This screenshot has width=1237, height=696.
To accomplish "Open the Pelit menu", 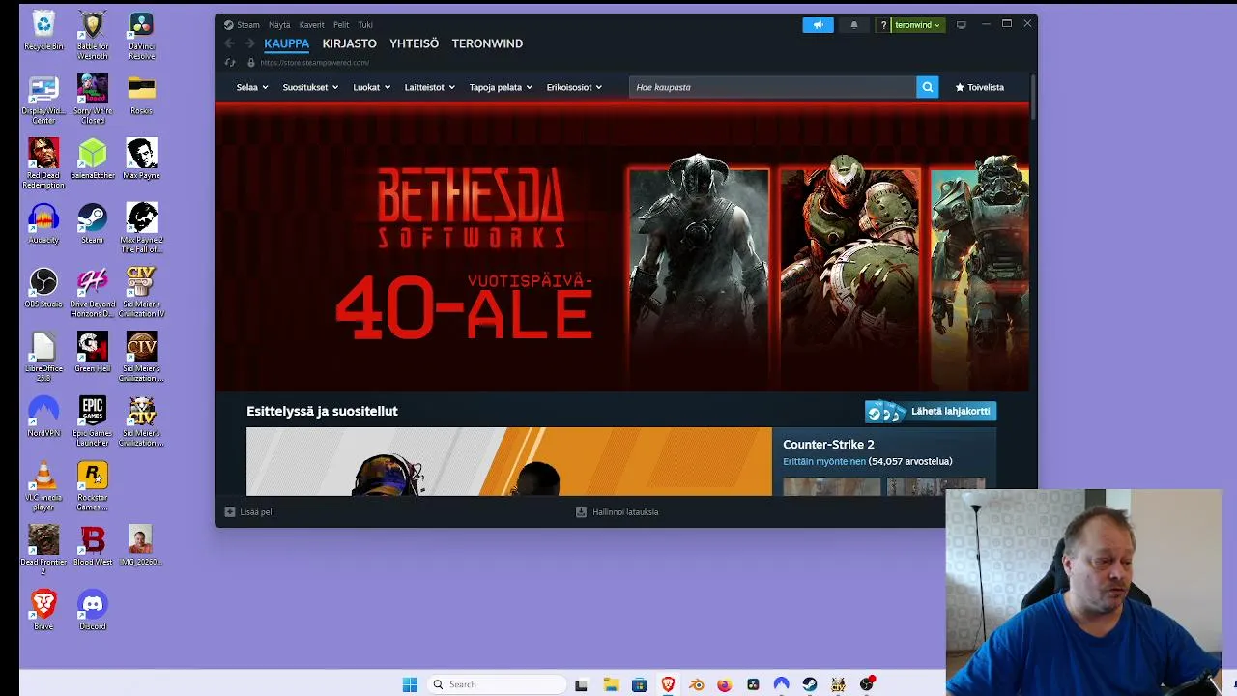I will pos(341,25).
